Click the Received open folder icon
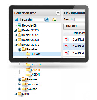97x100 pixels. pos(24,49)
